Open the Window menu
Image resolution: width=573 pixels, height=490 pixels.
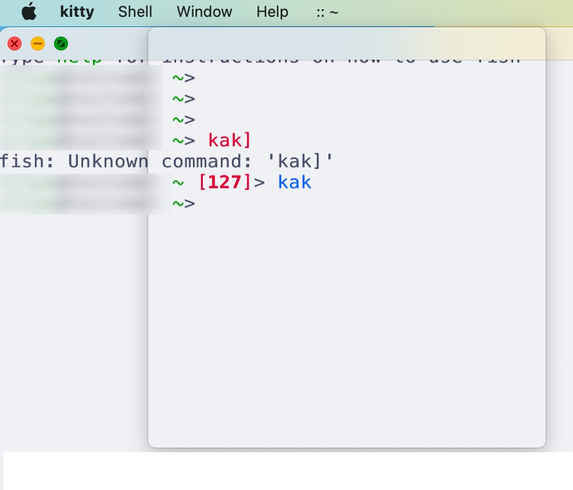[204, 12]
